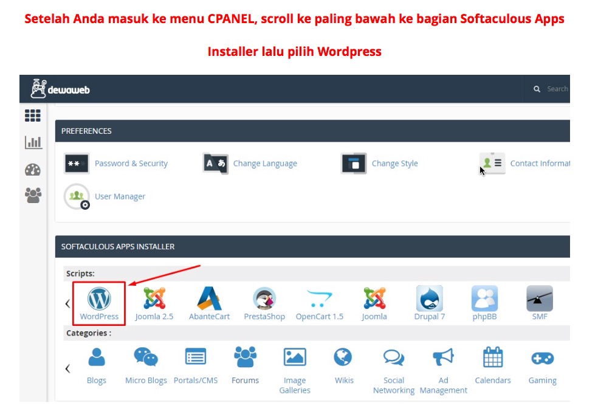Open the Forums category icon

pos(246,357)
